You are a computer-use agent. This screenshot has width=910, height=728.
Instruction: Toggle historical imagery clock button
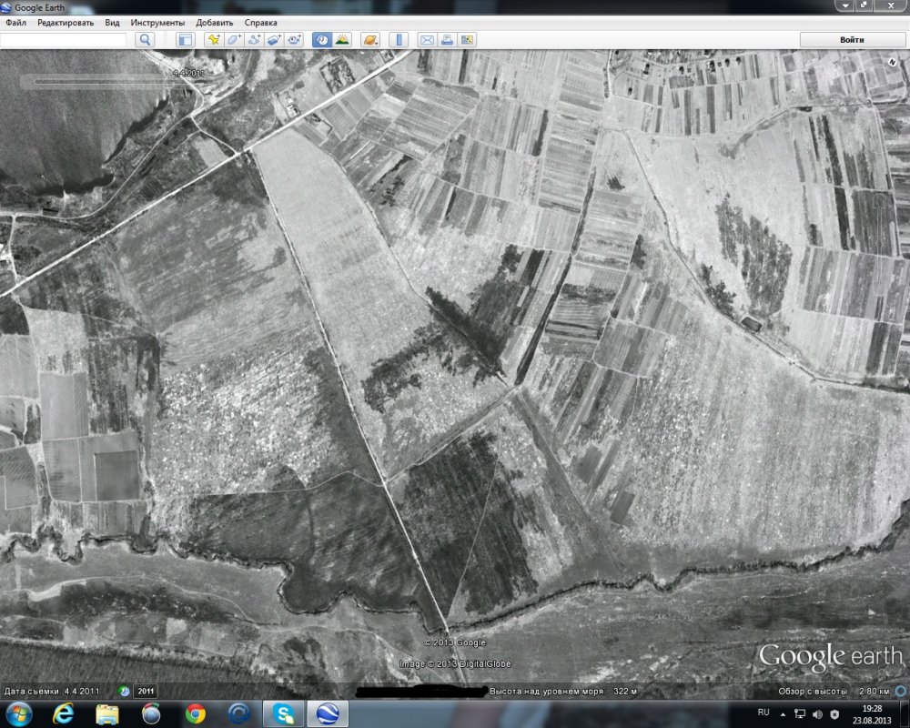pyautogui.click(x=321, y=40)
